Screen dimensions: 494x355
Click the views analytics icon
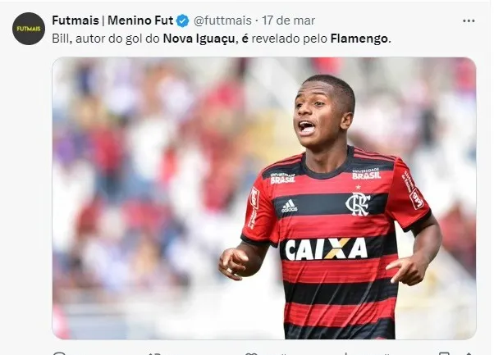[346, 353]
